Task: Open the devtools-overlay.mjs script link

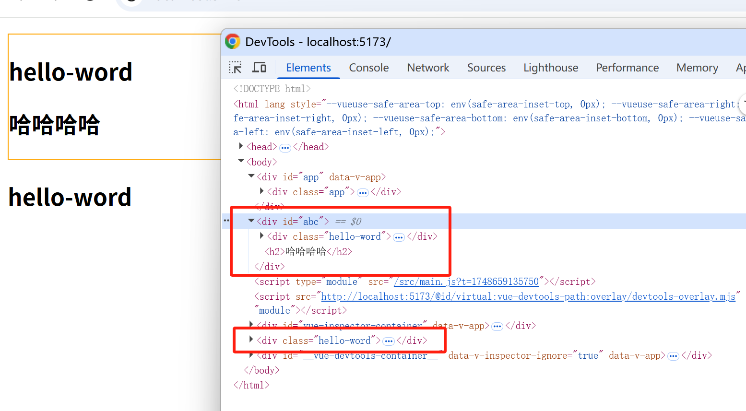Action: tap(528, 296)
